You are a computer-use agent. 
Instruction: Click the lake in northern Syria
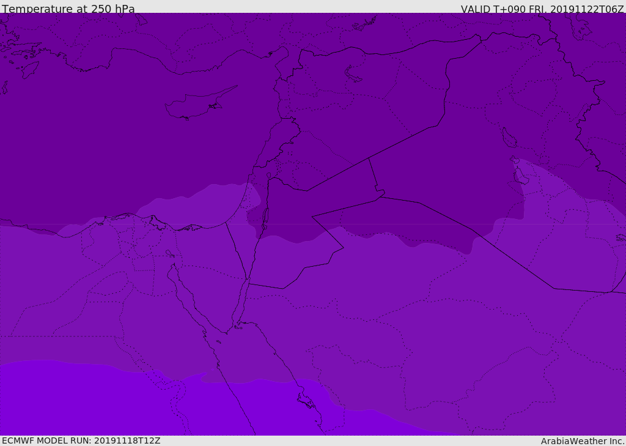(353, 74)
